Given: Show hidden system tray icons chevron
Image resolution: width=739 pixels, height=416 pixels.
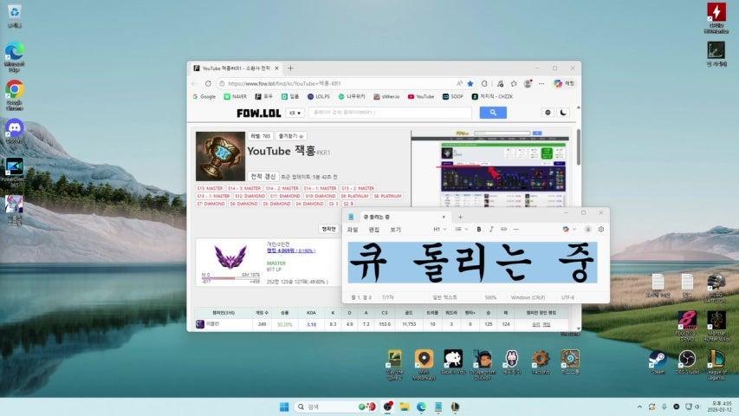Looking at the screenshot, I should click(639, 406).
